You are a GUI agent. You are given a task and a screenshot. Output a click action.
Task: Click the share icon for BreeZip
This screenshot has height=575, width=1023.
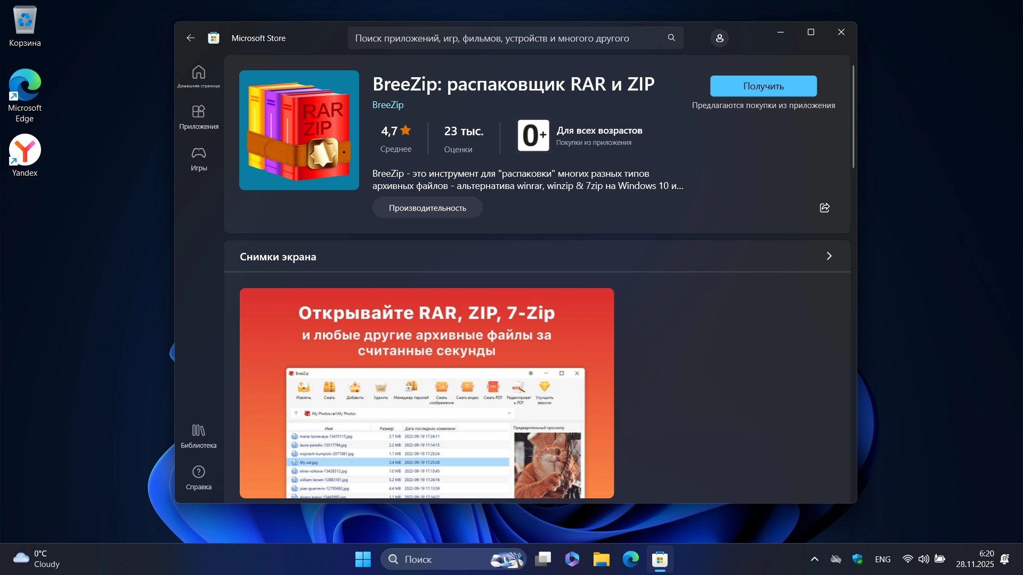(824, 208)
